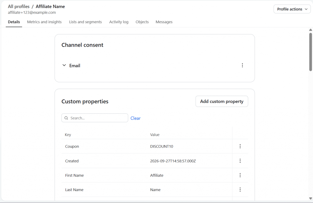This screenshot has height=203, width=313.
Task: Expand the Email channel consent section
Action: [64, 65]
